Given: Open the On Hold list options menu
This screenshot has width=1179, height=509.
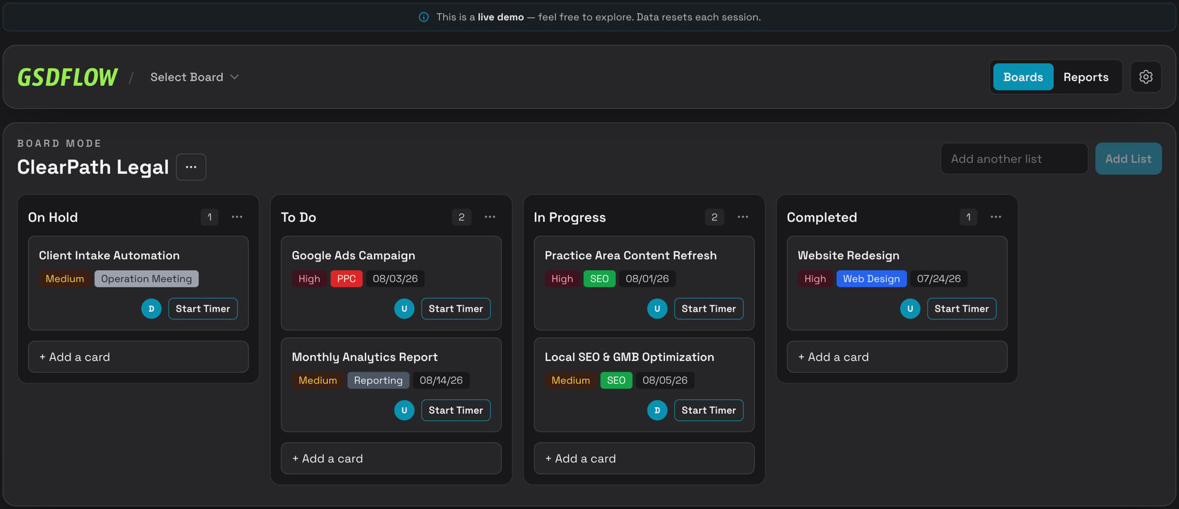Looking at the screenshot, I should pos(237,217).
